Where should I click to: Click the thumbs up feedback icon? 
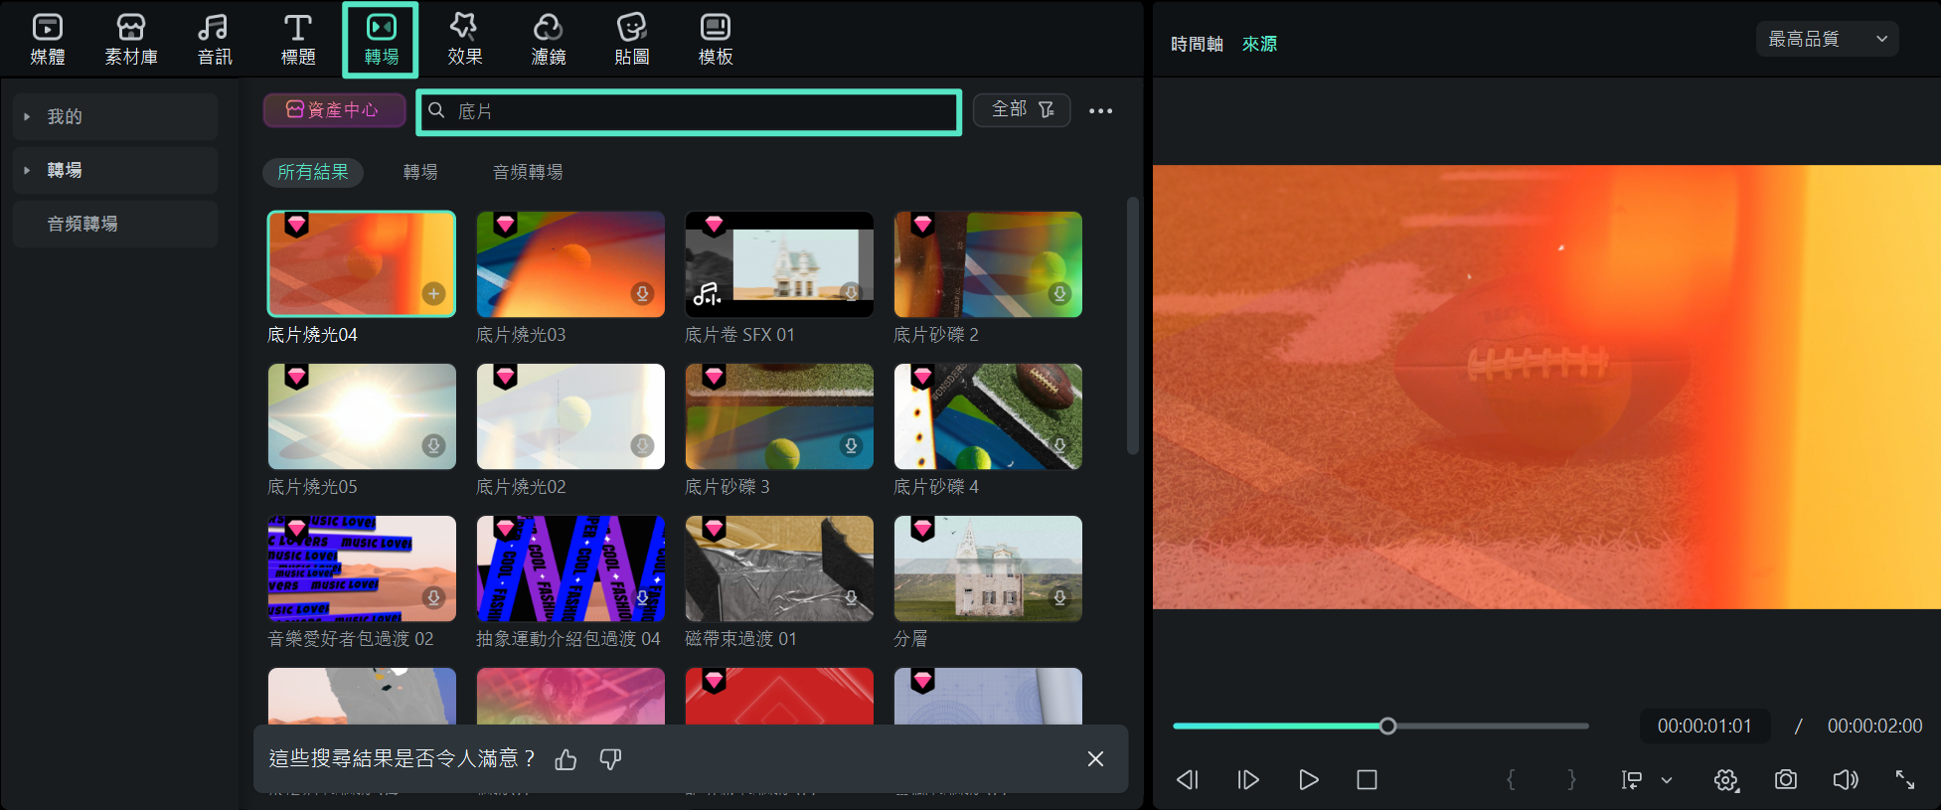click(566, 759)
